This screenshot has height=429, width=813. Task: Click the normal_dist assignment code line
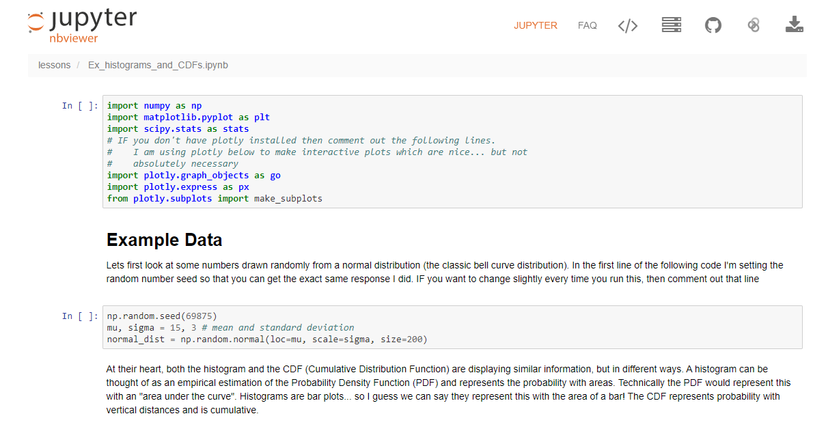266,340
